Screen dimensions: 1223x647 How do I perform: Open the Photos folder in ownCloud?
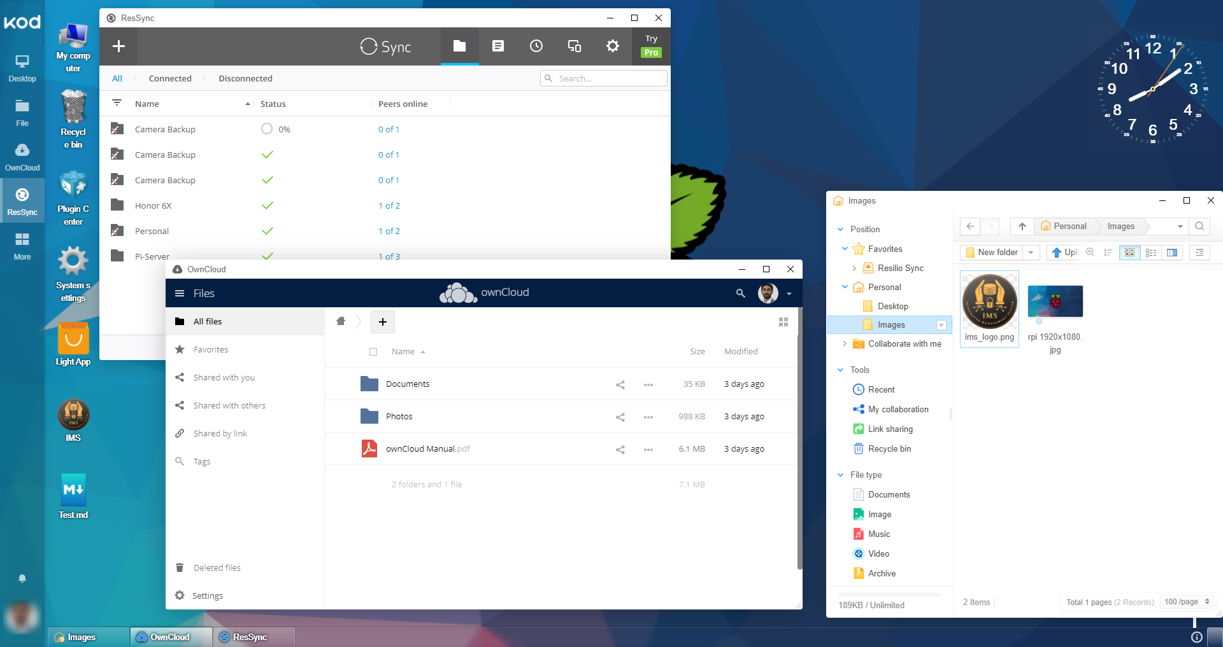pos(399,416)
